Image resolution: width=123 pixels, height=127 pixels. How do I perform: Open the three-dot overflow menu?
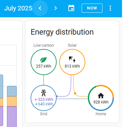pyautogui.click(x=110, y=8)
